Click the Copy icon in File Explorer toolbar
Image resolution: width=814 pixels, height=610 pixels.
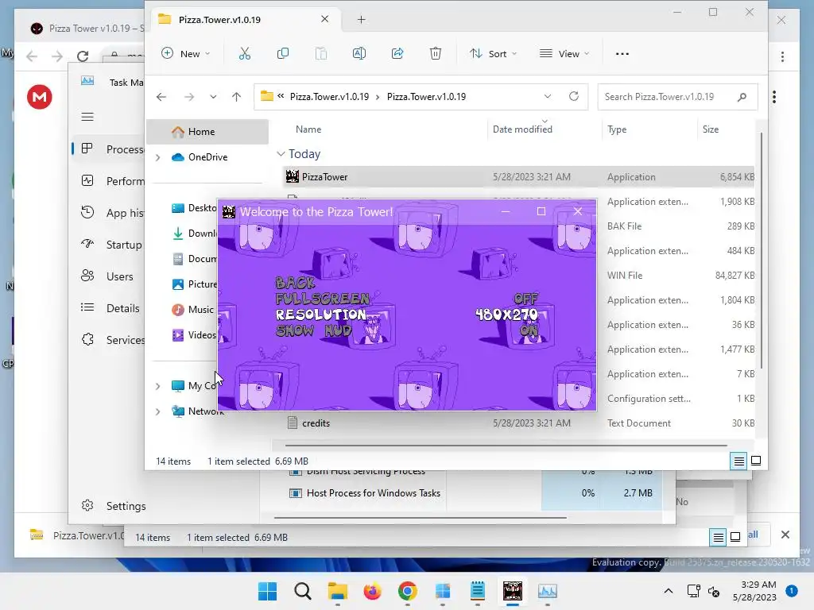pos(283,53)
